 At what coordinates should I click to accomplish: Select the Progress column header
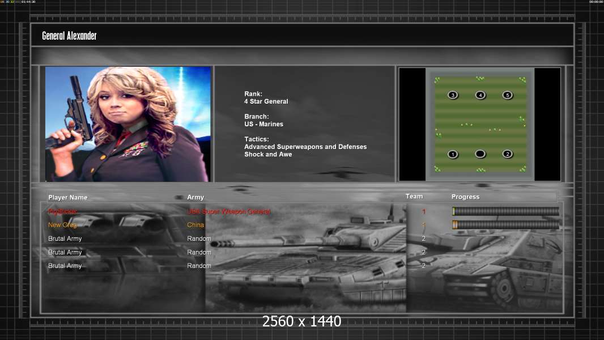tap(465, 197)
